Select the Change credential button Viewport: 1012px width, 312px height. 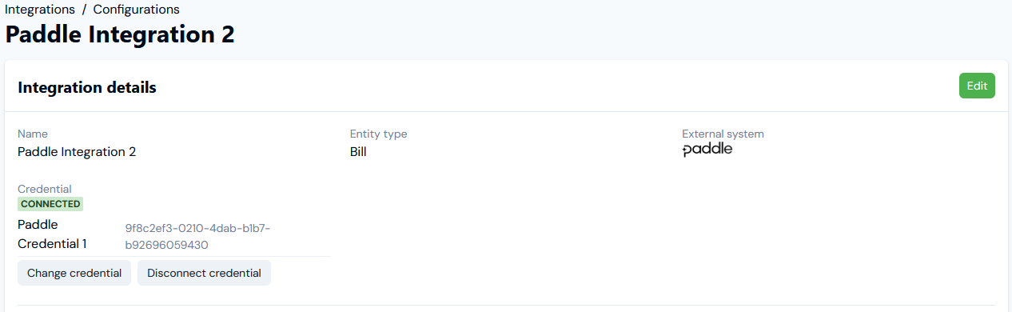pos(74,273)
